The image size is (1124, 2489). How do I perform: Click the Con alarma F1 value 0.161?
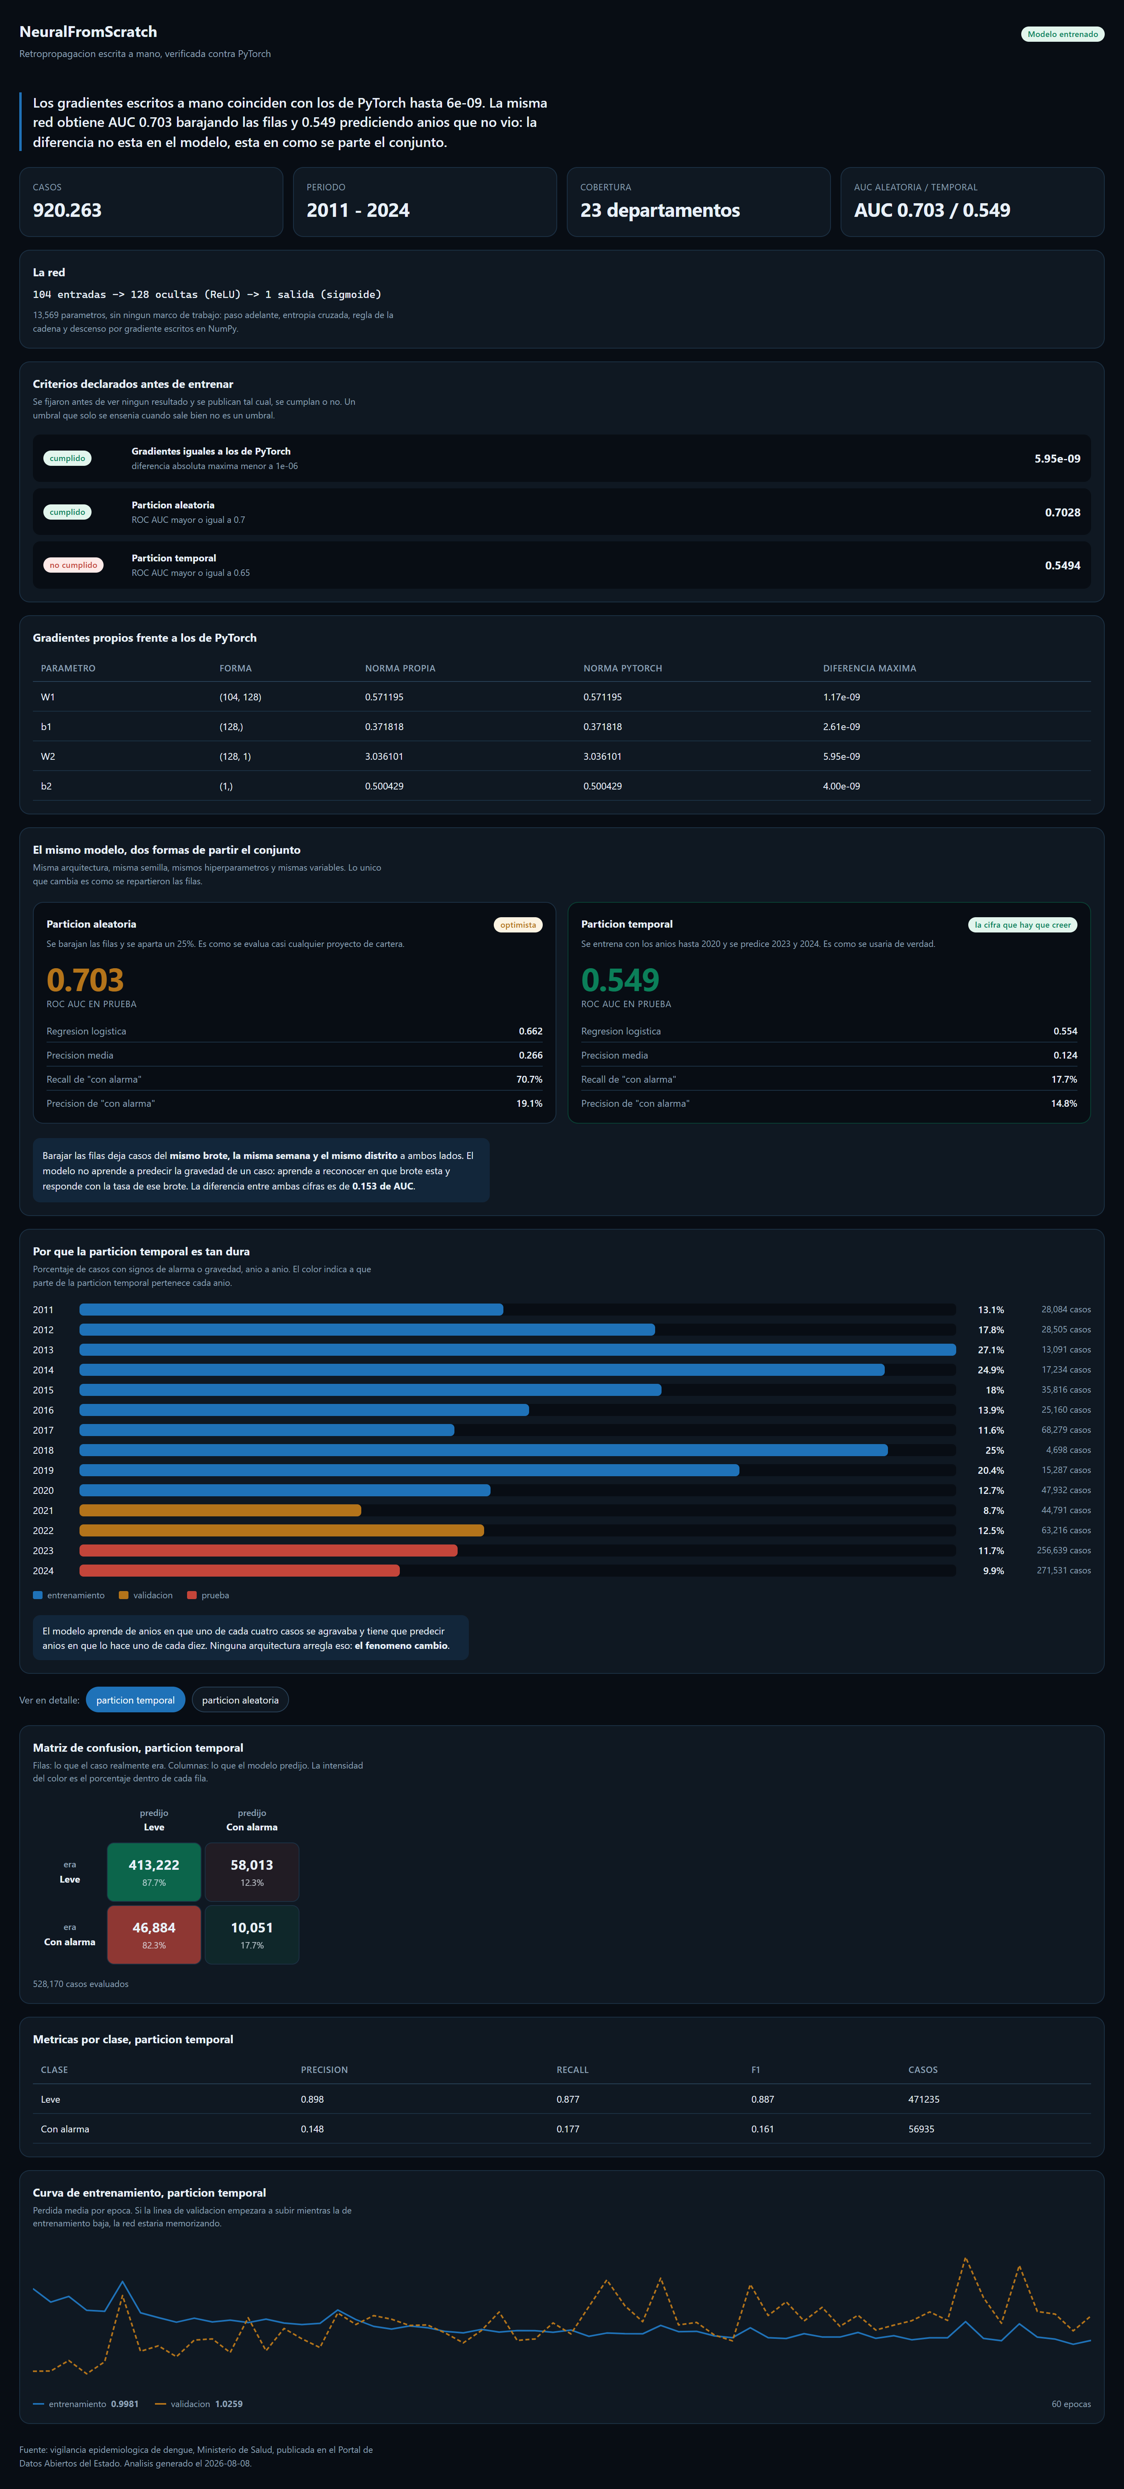[x=763, y=2129]
